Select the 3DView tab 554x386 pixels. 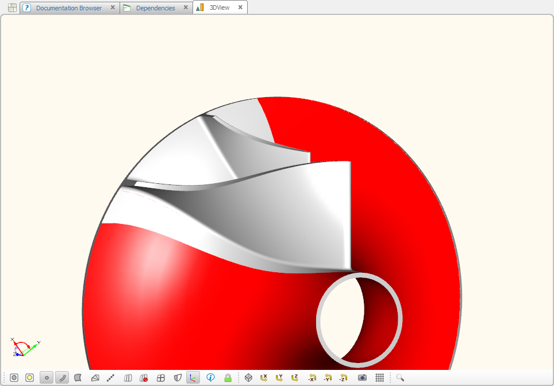(220, 7)
